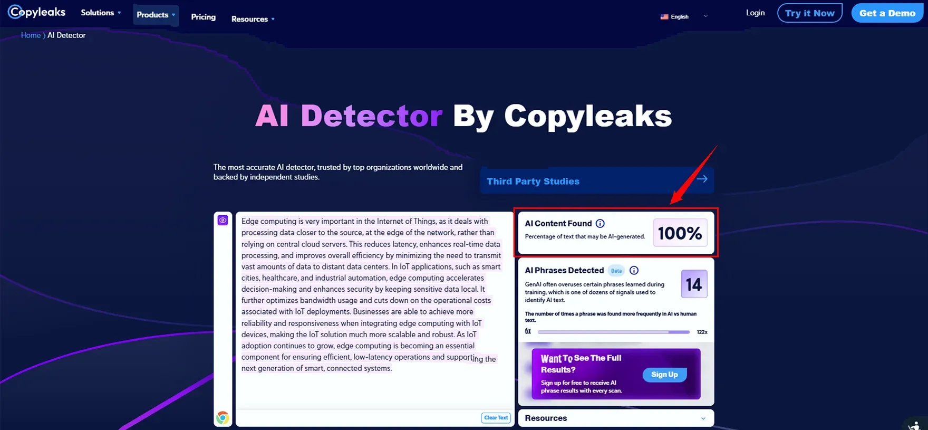
Task: Expand the Resources section chevron
Action: pyautogui.click(x=703, y=418)
